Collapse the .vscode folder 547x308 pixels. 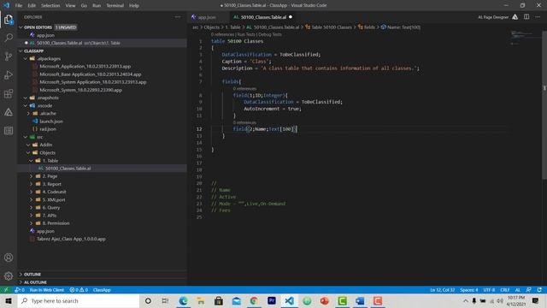tap(26, 105)
